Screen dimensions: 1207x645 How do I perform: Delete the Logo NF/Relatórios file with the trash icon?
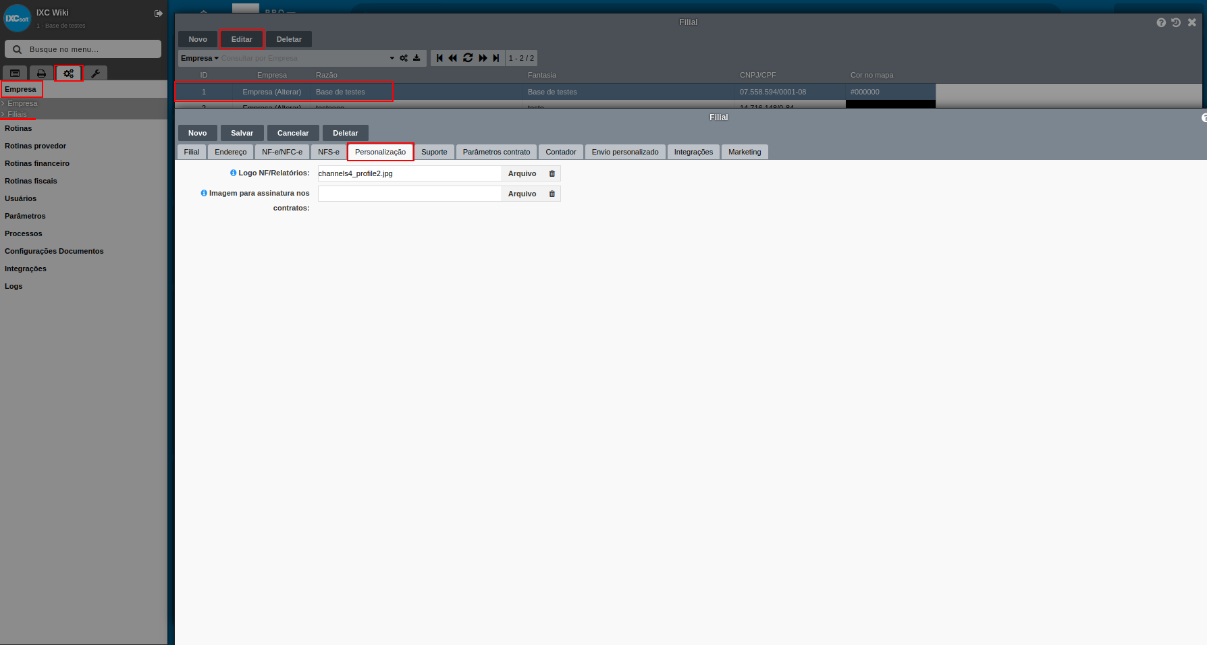point(552,173)
